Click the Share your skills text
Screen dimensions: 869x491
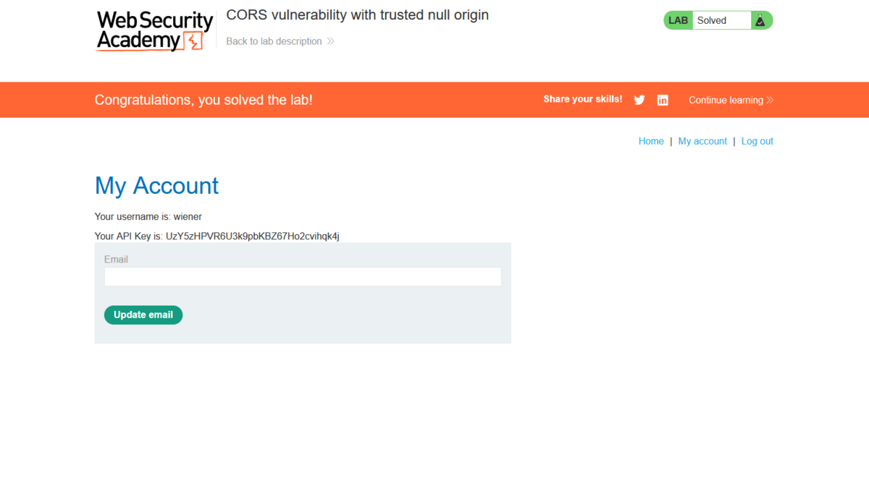(582, 99)
